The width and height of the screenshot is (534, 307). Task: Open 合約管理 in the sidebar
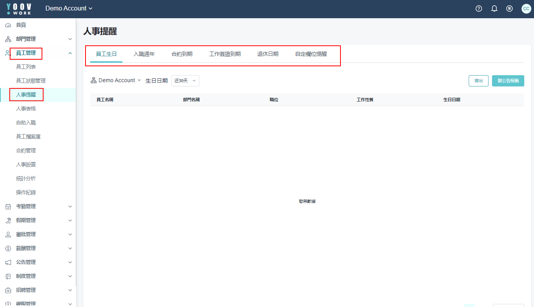(x=26, y=151)
